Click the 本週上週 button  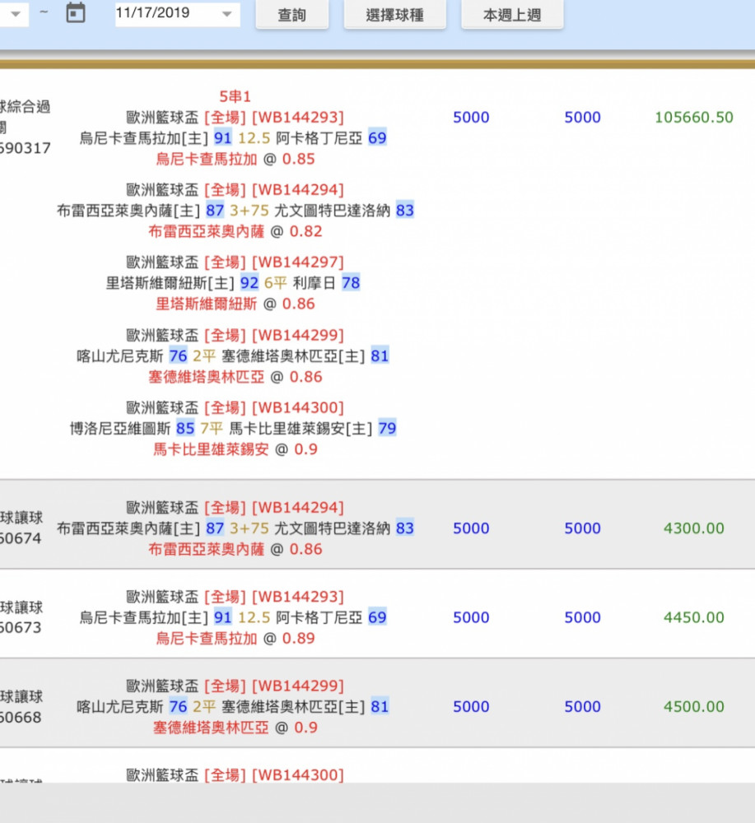tap(512, 15)
